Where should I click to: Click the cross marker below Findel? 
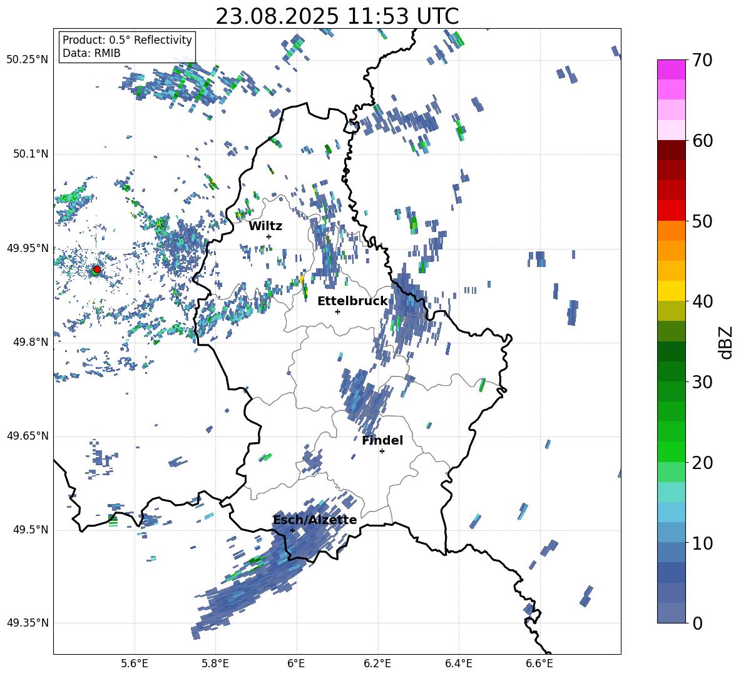pyautogui.click(x=382, y=452)
